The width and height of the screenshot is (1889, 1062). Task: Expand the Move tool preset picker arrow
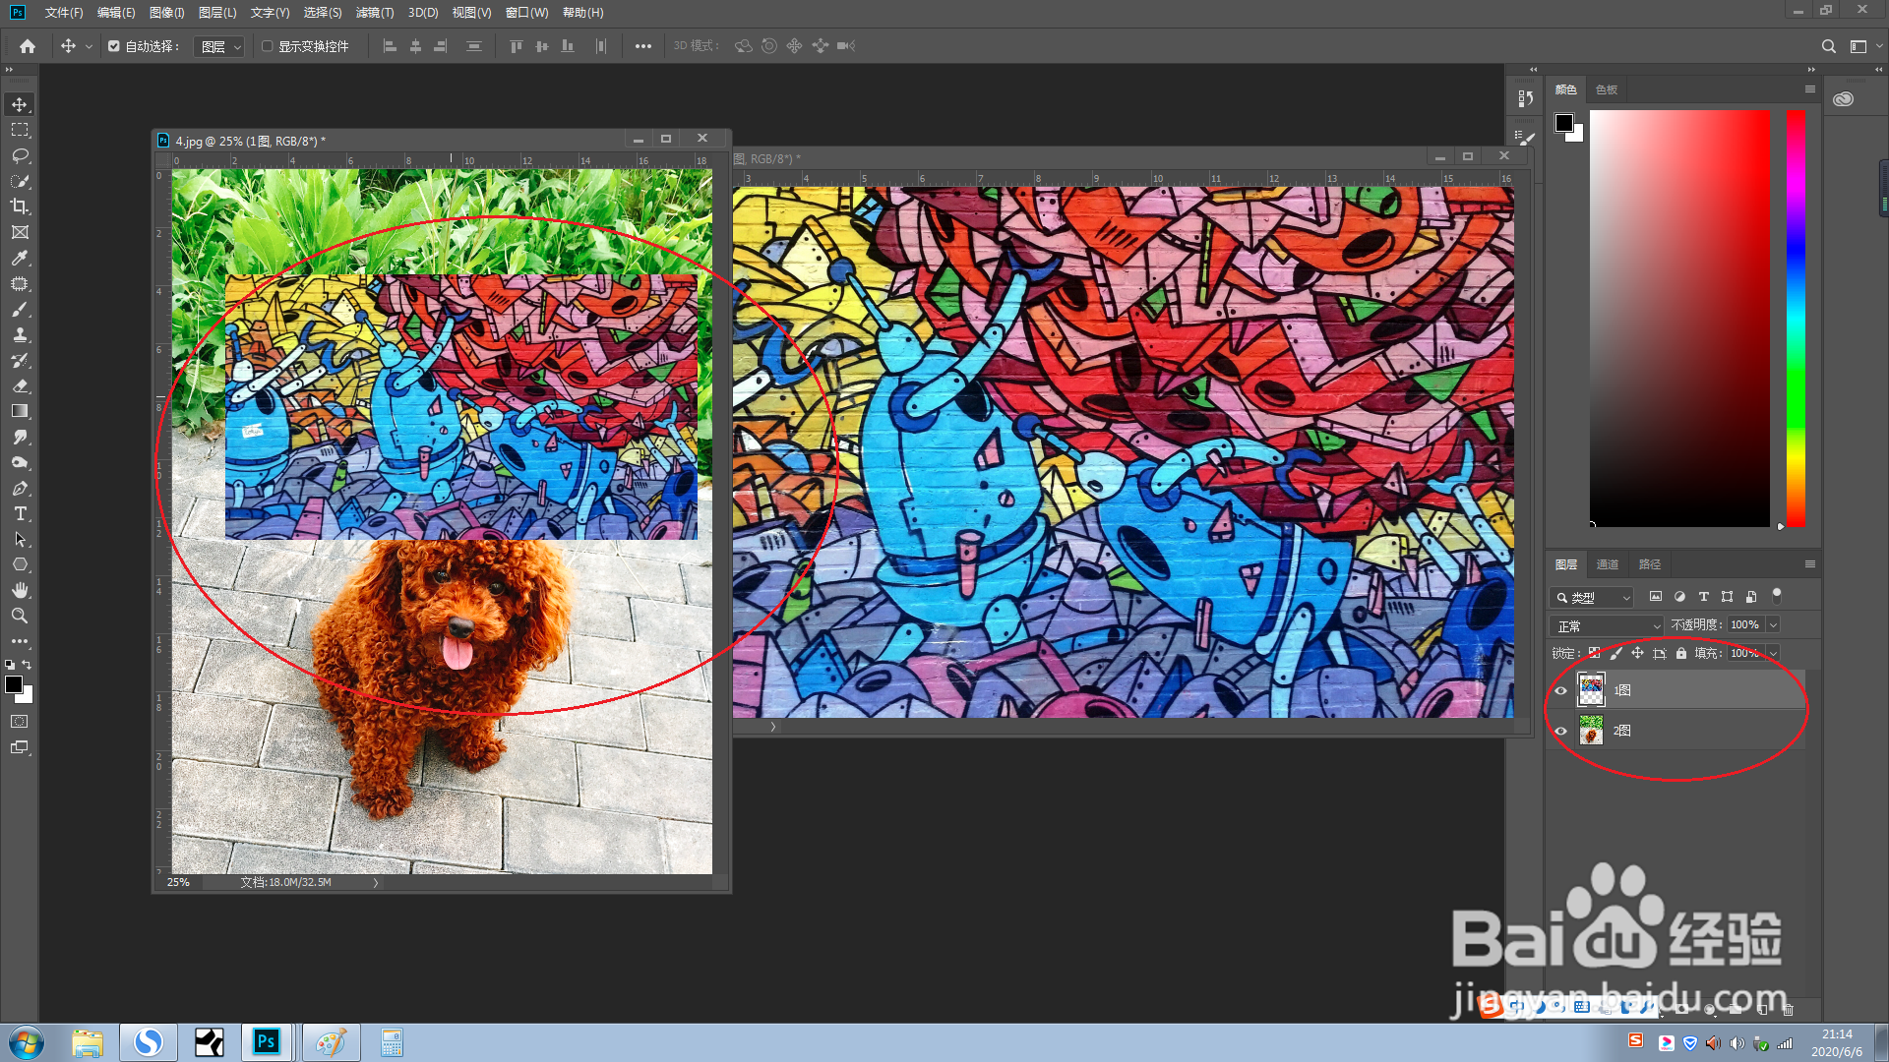click(89, 46)
